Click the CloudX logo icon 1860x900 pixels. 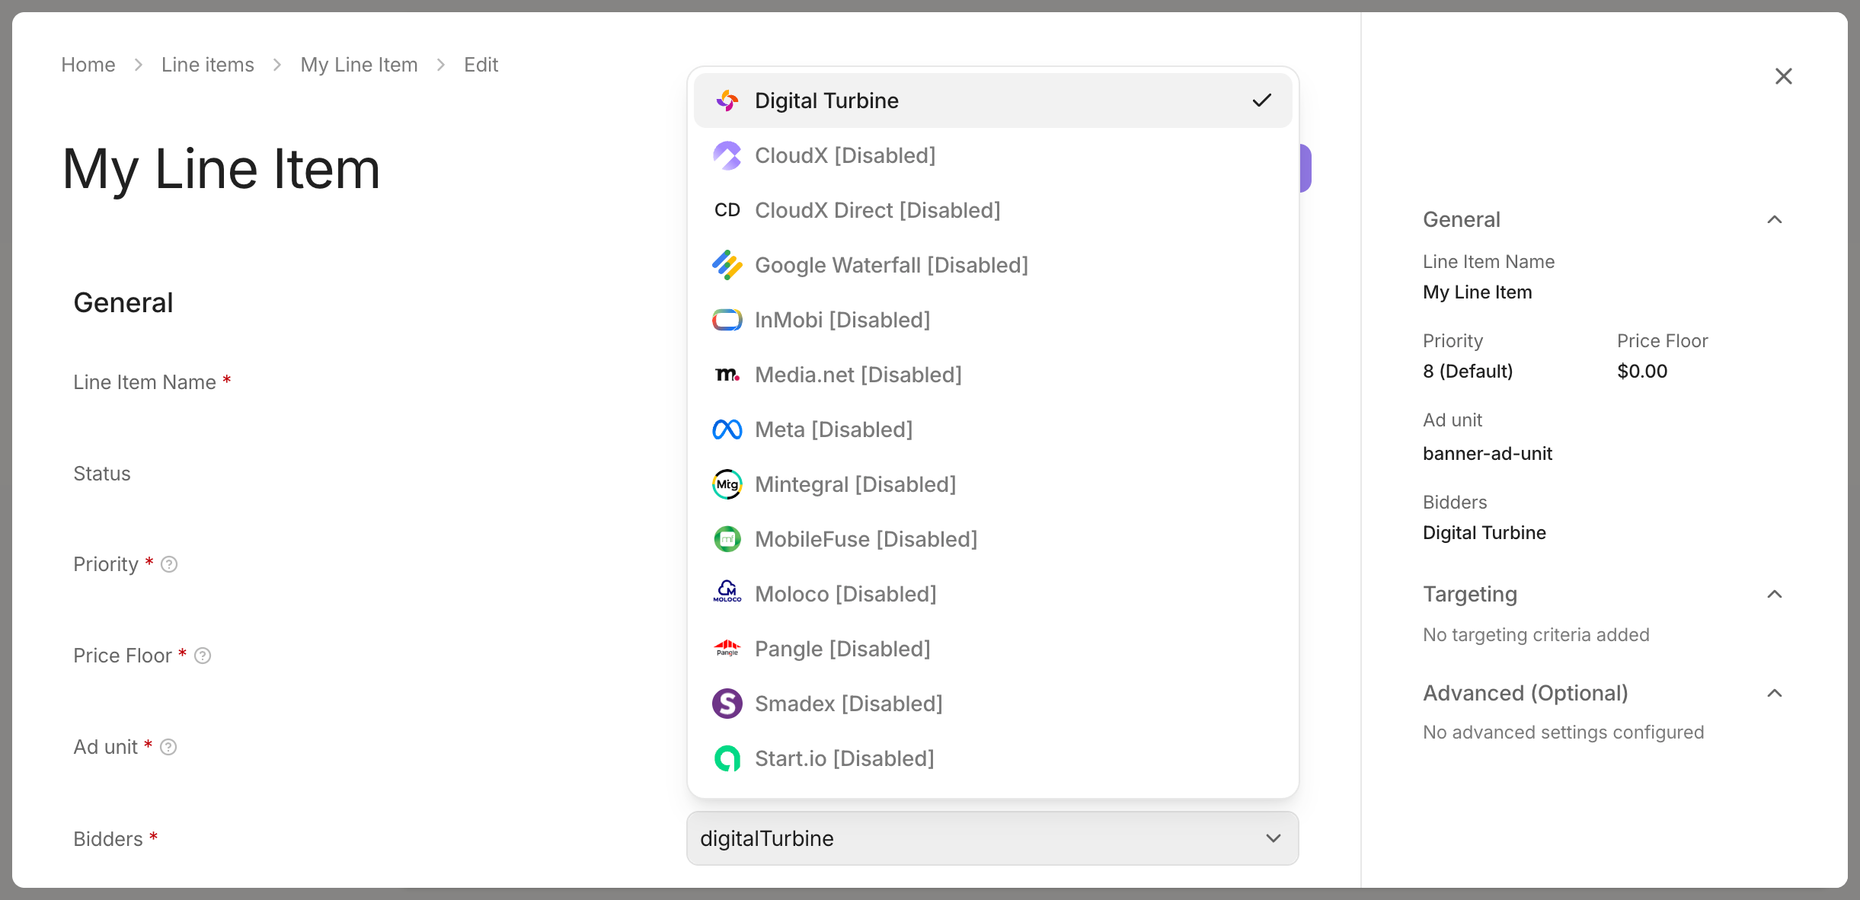(727, 155)
